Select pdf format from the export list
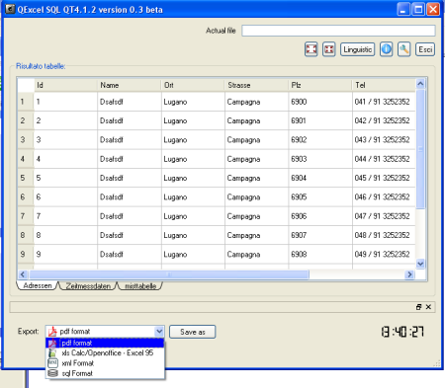This screenshot has height=388, width=445. 105,343
